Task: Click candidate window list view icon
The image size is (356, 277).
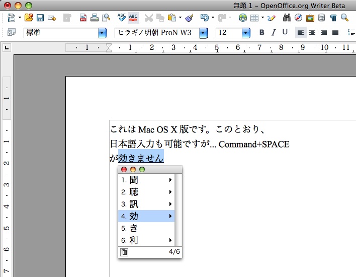Action: (x=124, y=252)
